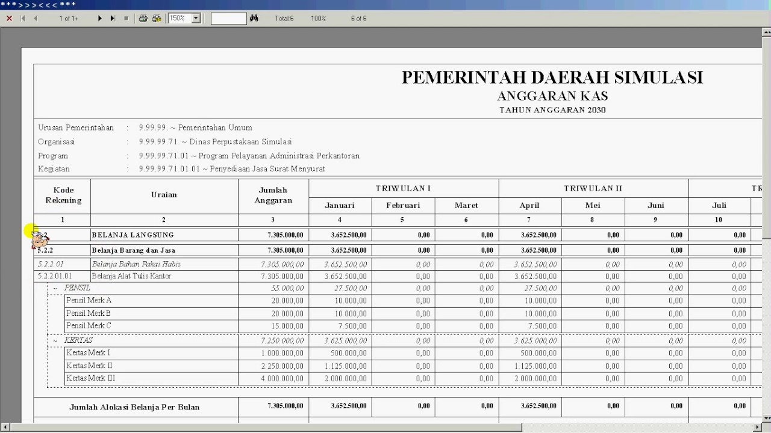Stop loading the report
The height and width of the screenshot is (433, 771).
click(x=126, y=19)
